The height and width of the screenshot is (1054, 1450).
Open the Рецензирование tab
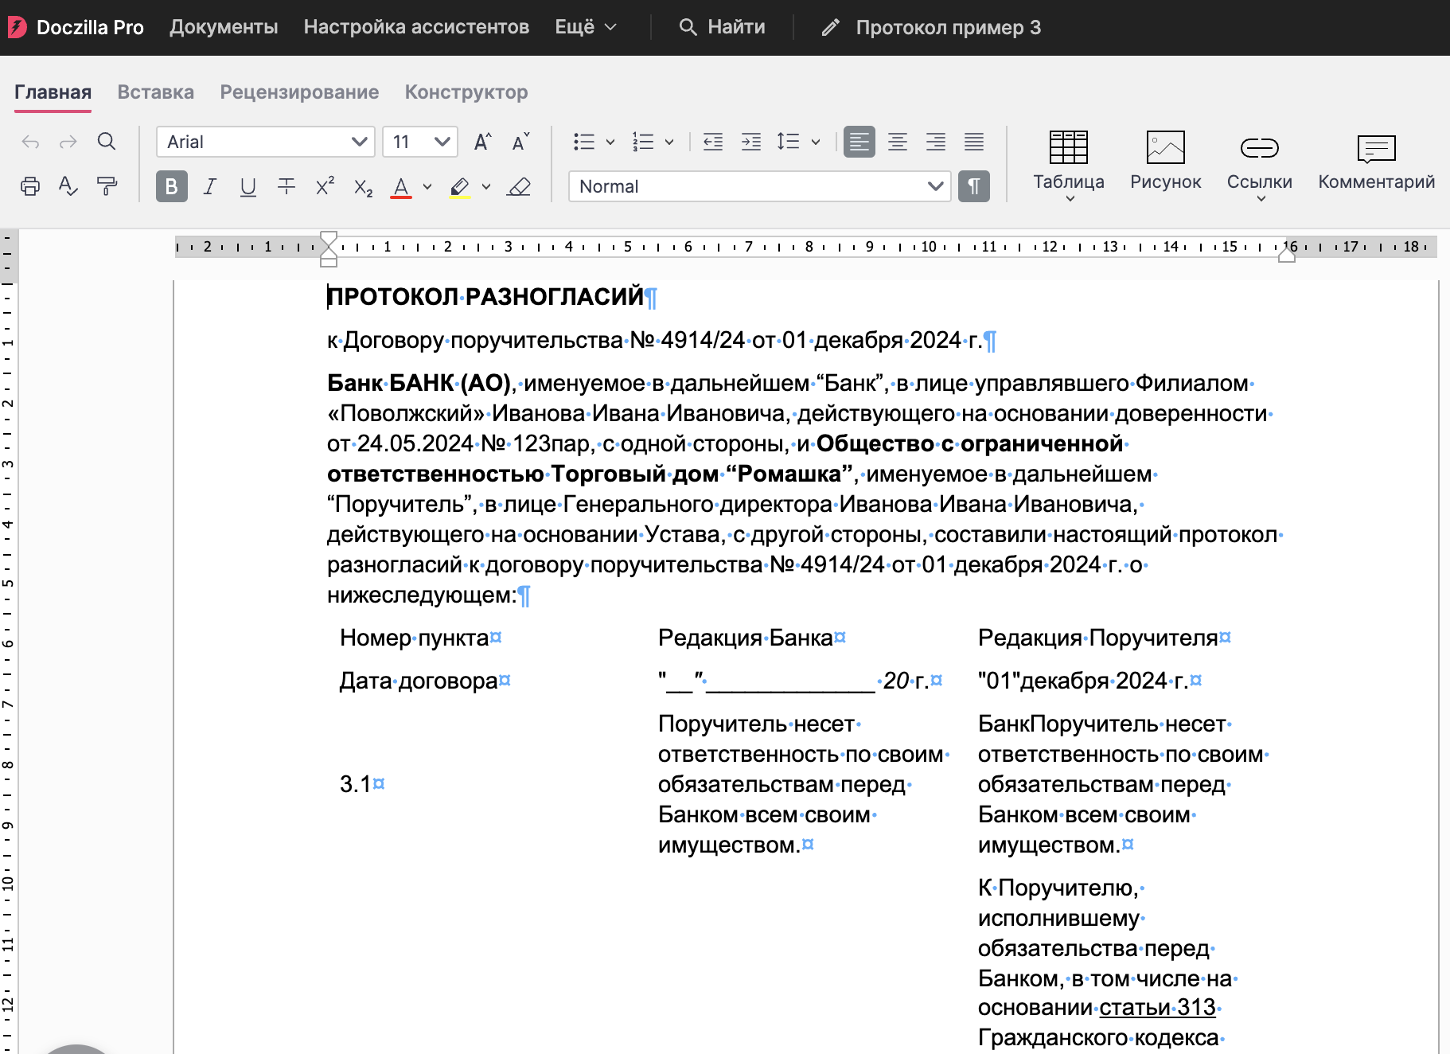tap(299, 92)
